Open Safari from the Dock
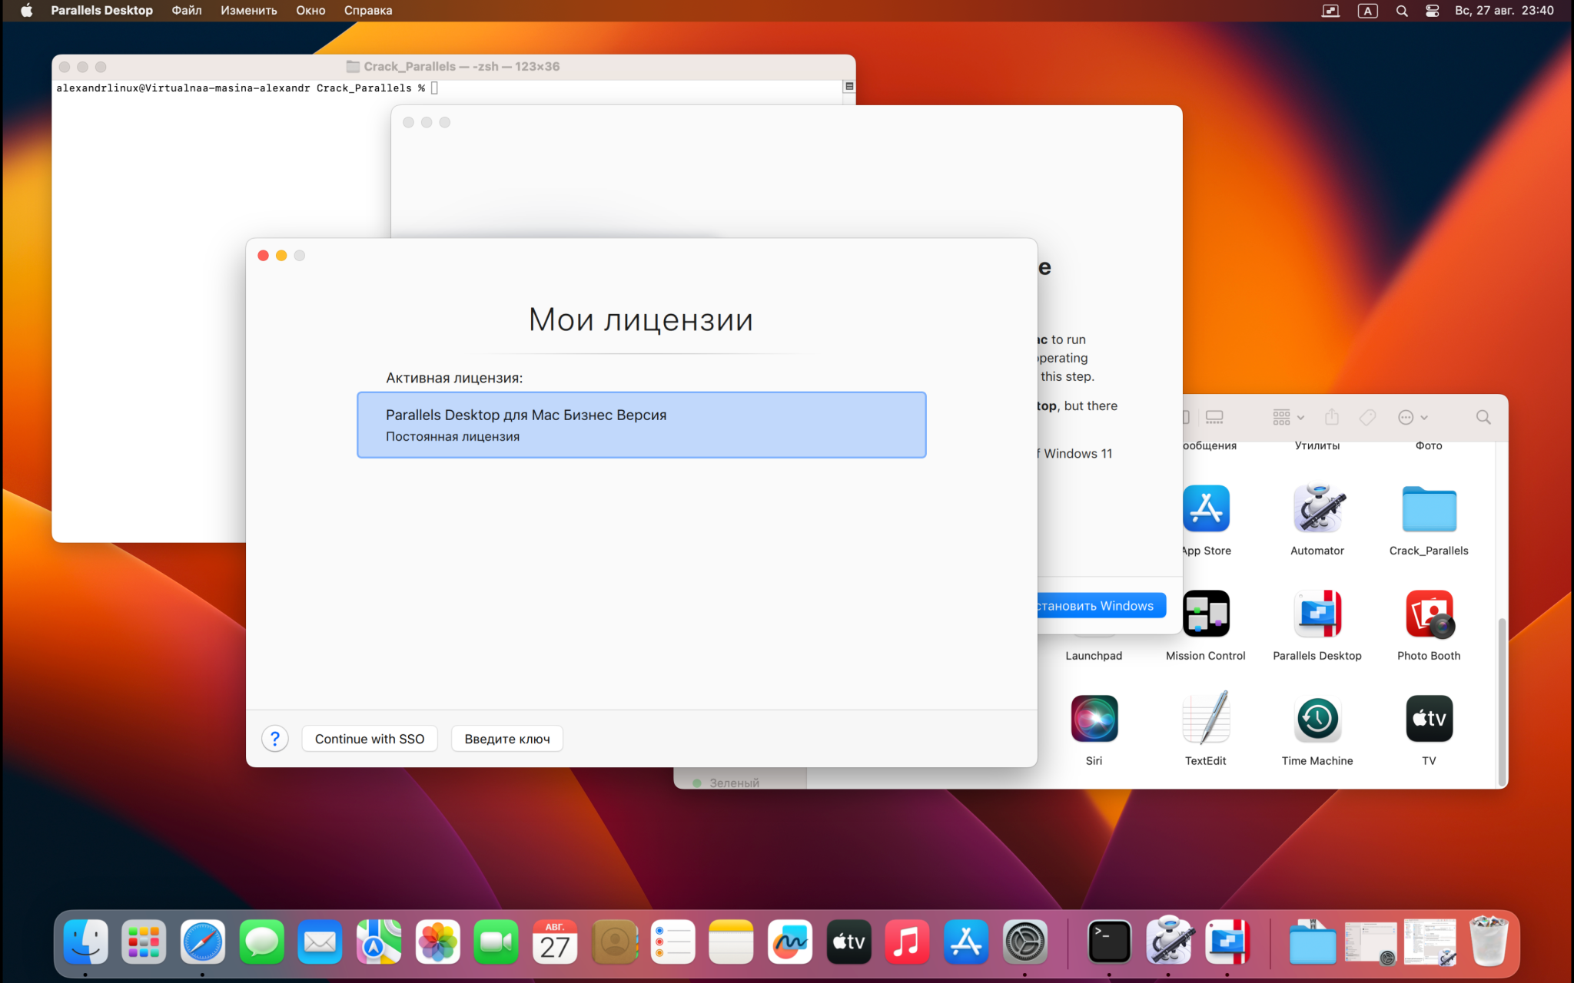The width and height of the screenshot is (1574, 983). pos(203,942)
